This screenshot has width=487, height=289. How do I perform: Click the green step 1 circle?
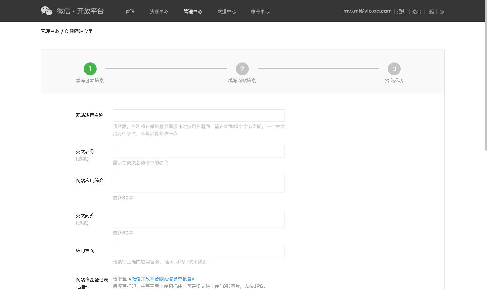[90, 69]
